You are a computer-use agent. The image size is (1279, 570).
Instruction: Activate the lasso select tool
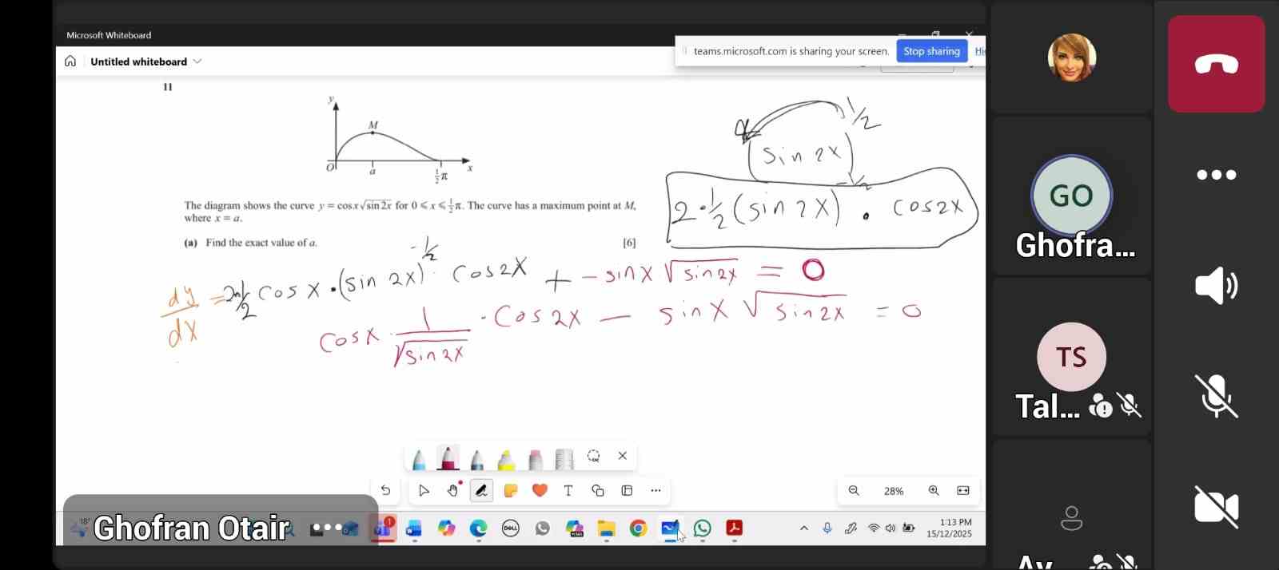point(593,456)
